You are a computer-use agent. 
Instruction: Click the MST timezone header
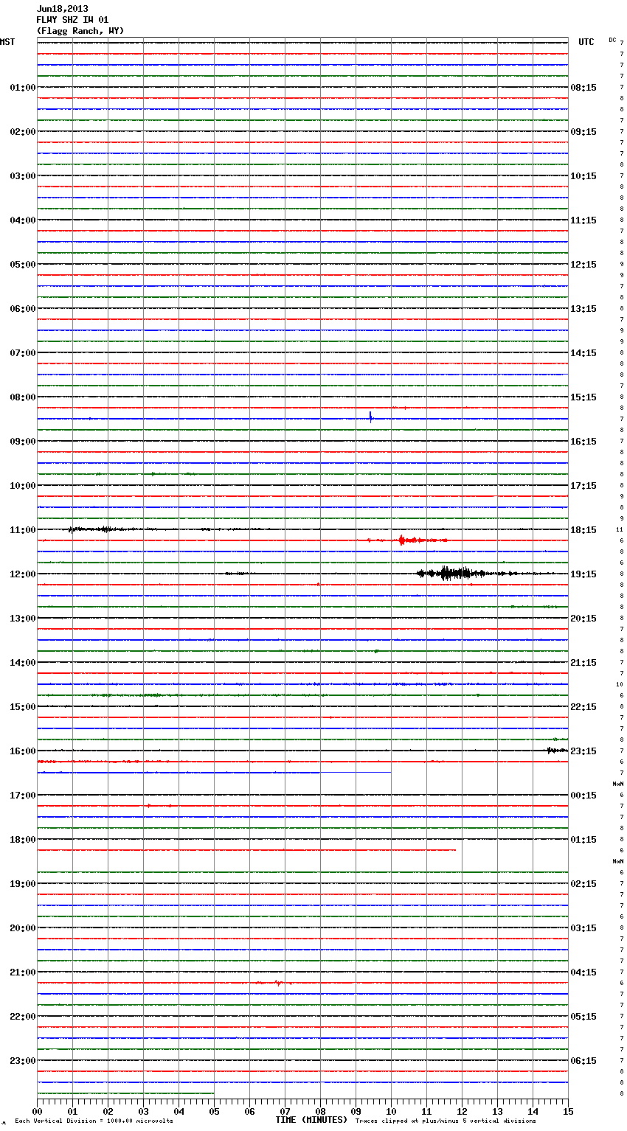7,42
